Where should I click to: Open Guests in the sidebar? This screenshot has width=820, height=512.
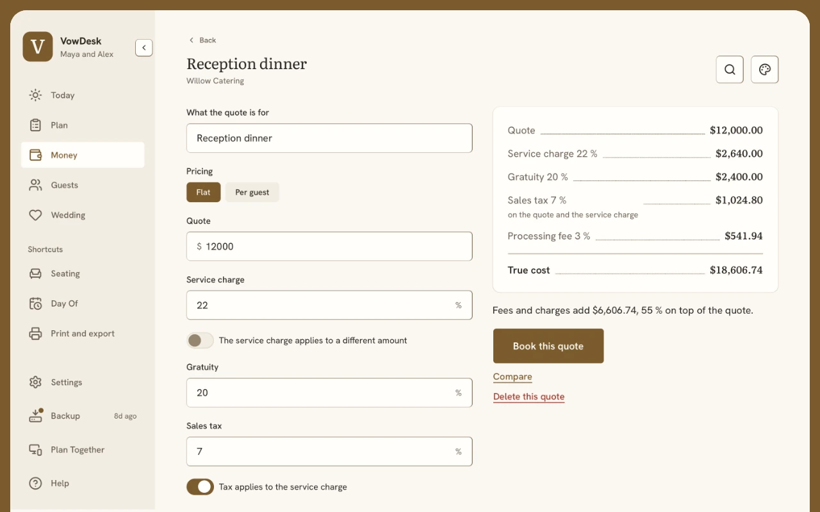tap(83, 185)
